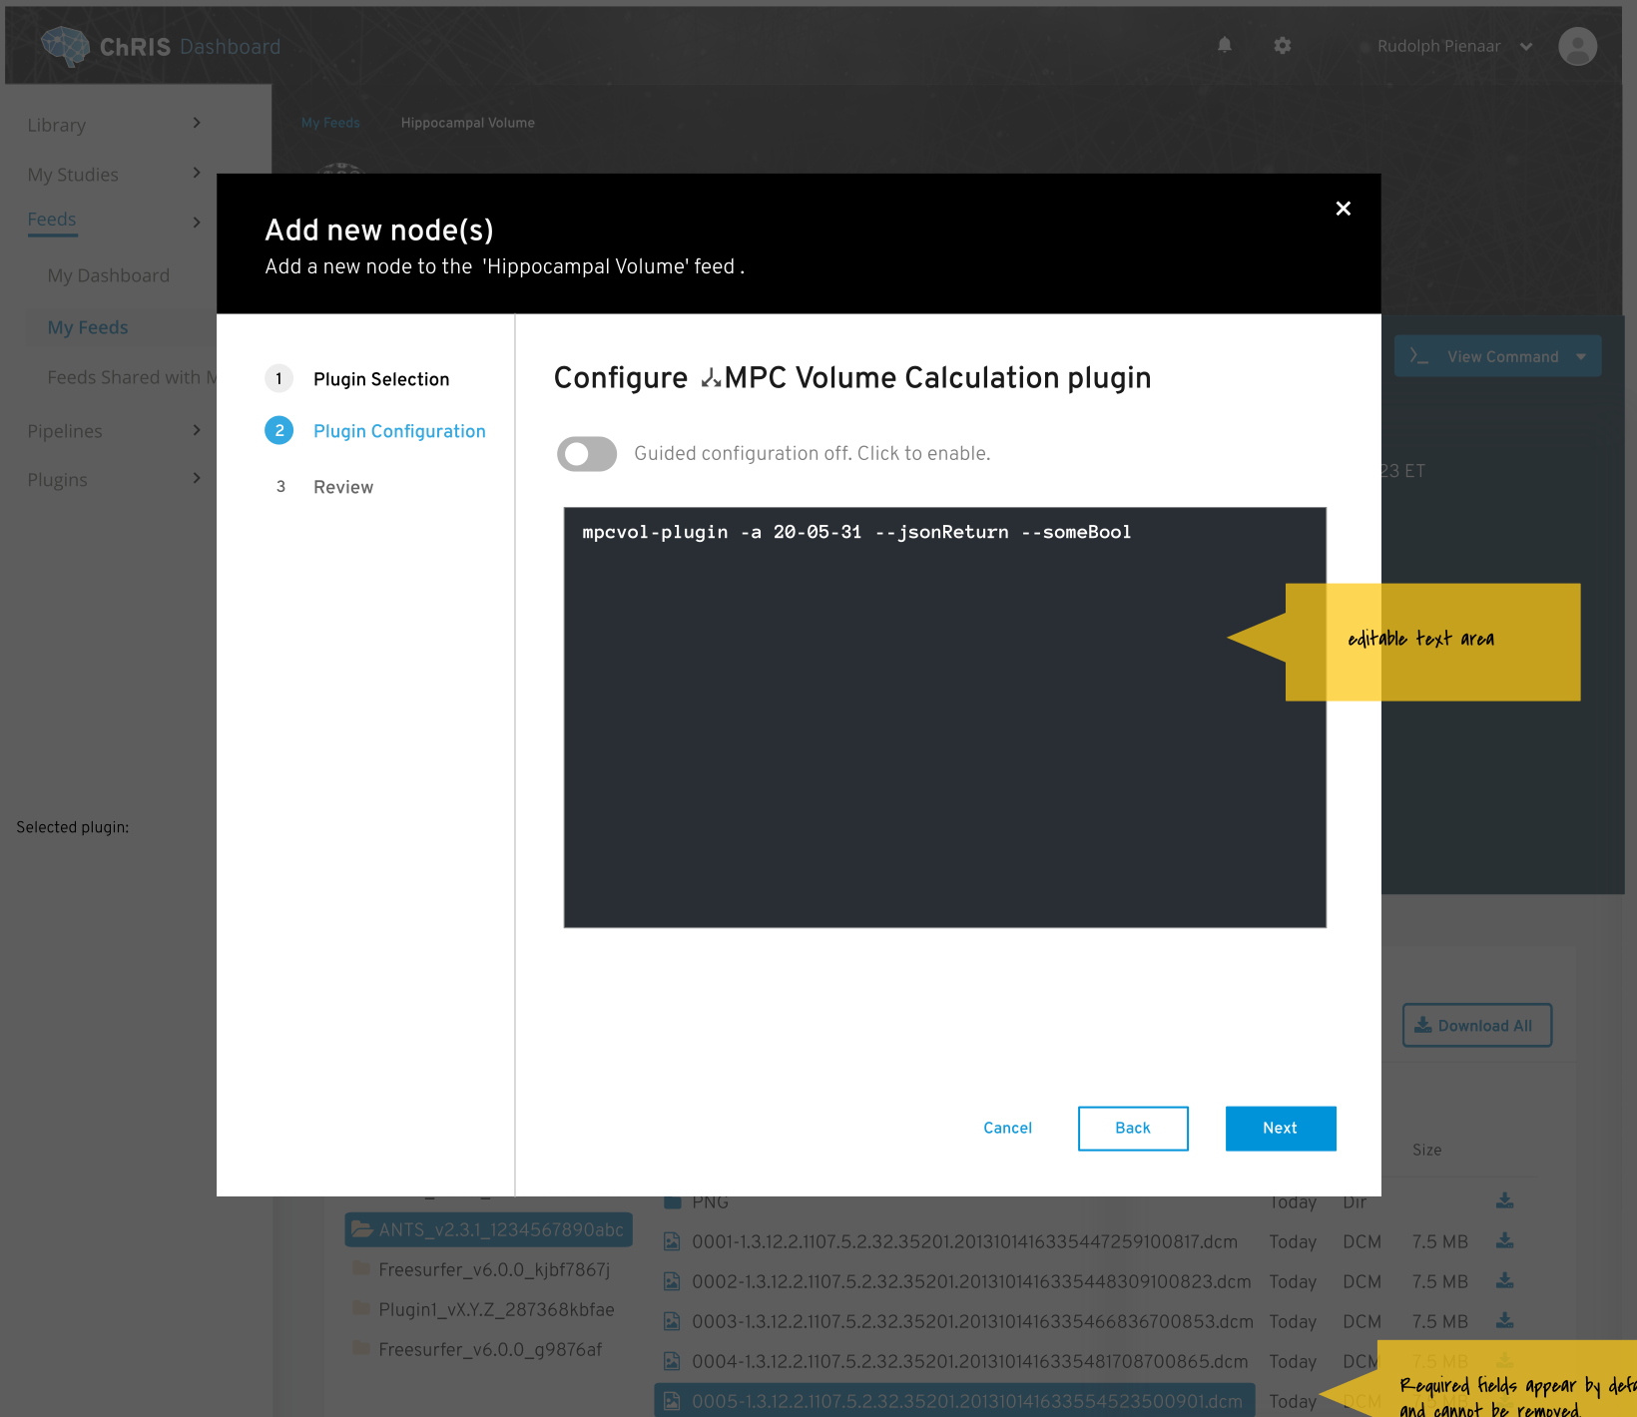Click the notifications bell icon
This screenshot has height=1417, width=1637.
click(x=1225, y=45)
